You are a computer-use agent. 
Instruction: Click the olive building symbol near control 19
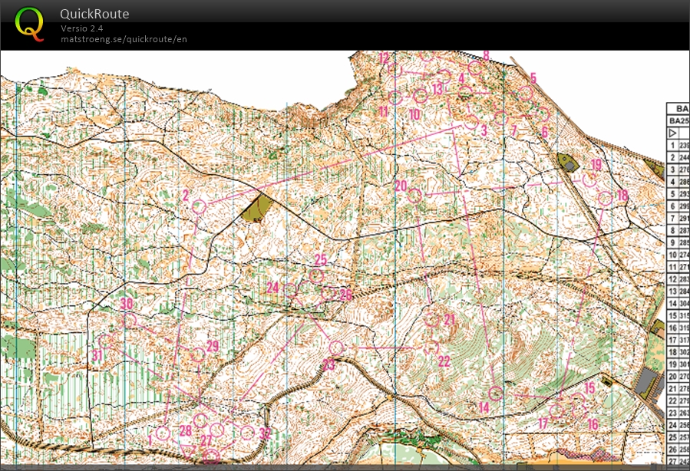coord(569,163)
